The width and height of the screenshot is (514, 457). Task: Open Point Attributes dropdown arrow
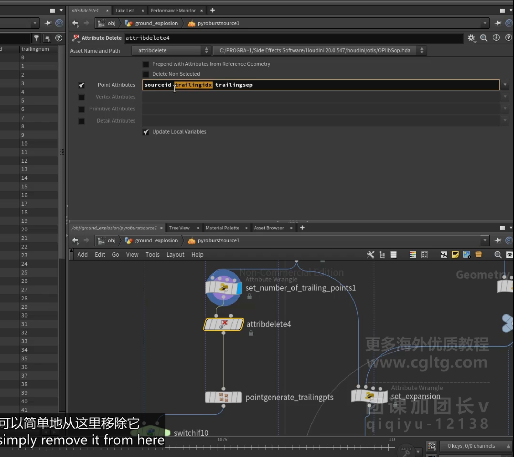[505, 85]
